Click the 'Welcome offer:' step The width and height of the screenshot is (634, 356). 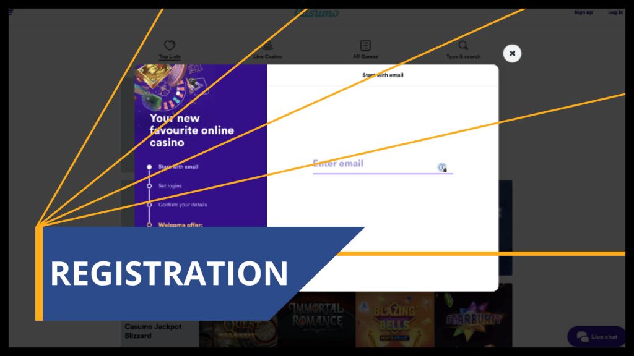click(180, 224)
